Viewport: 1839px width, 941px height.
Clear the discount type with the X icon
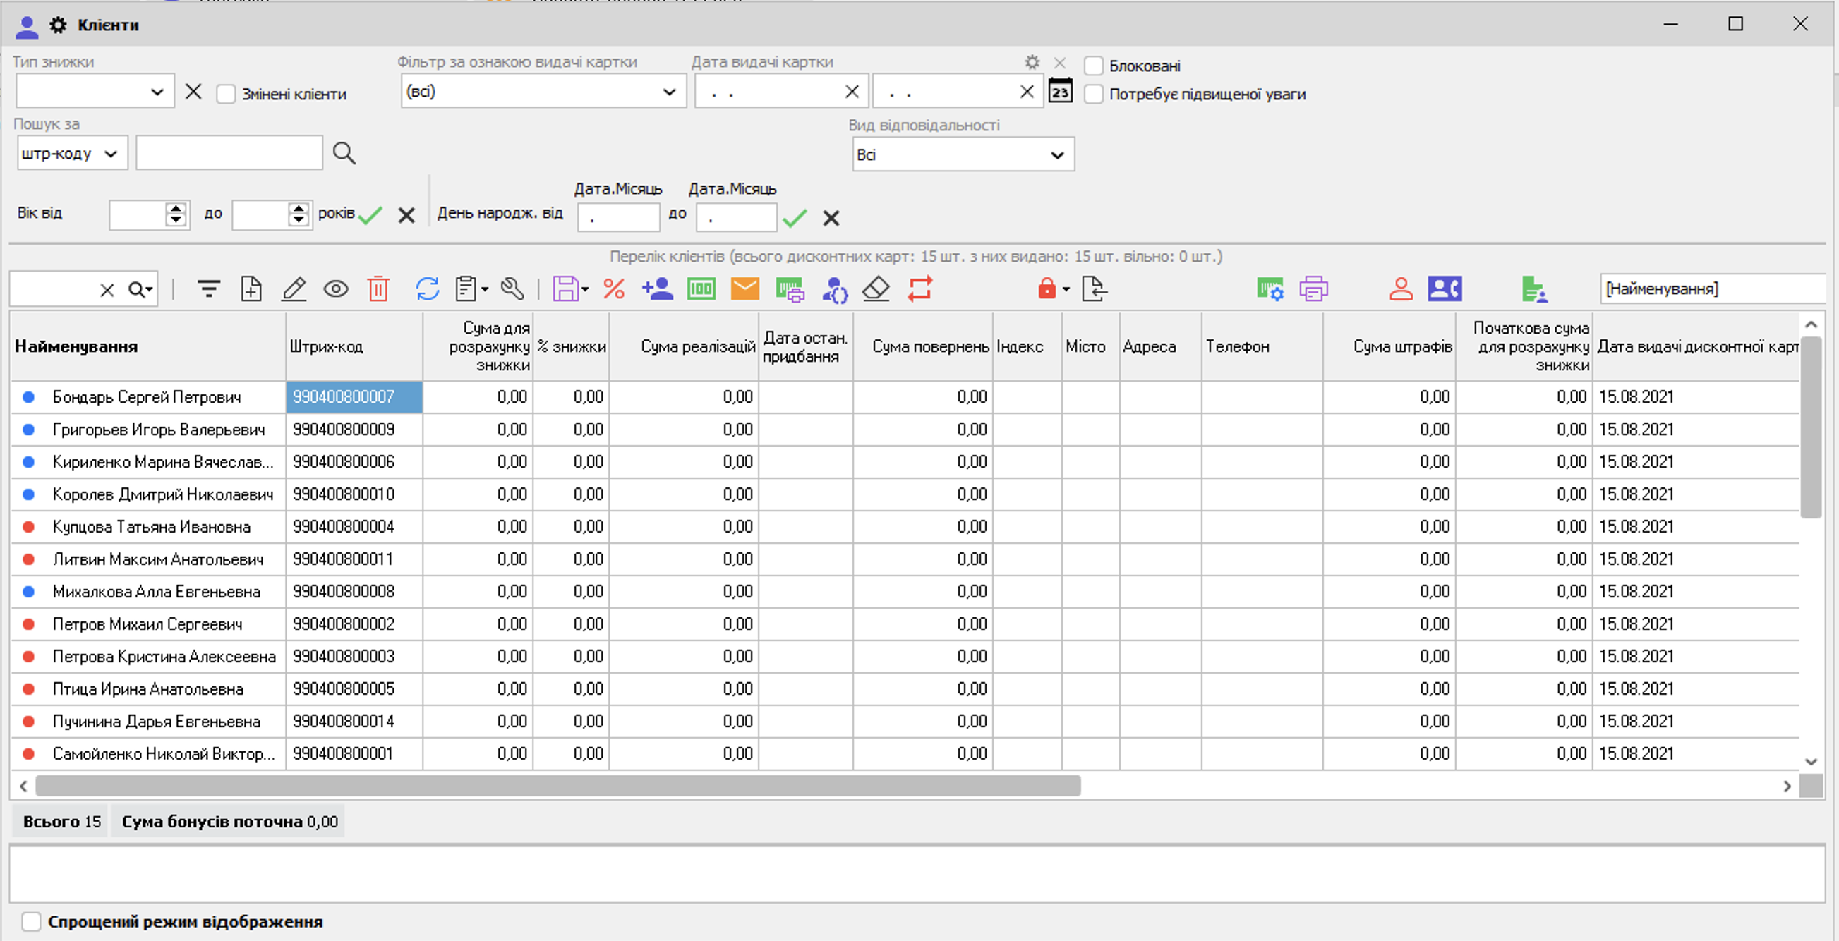tap(193, 92)
